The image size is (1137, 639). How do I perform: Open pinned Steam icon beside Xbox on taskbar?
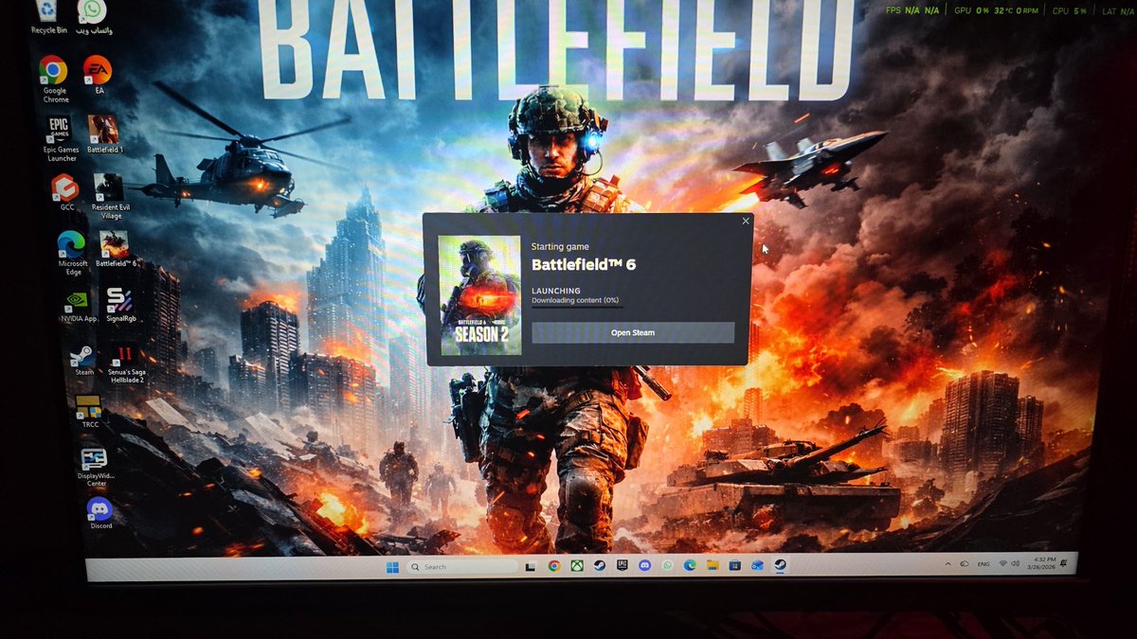pyautogui.click(x=599, y=566)
